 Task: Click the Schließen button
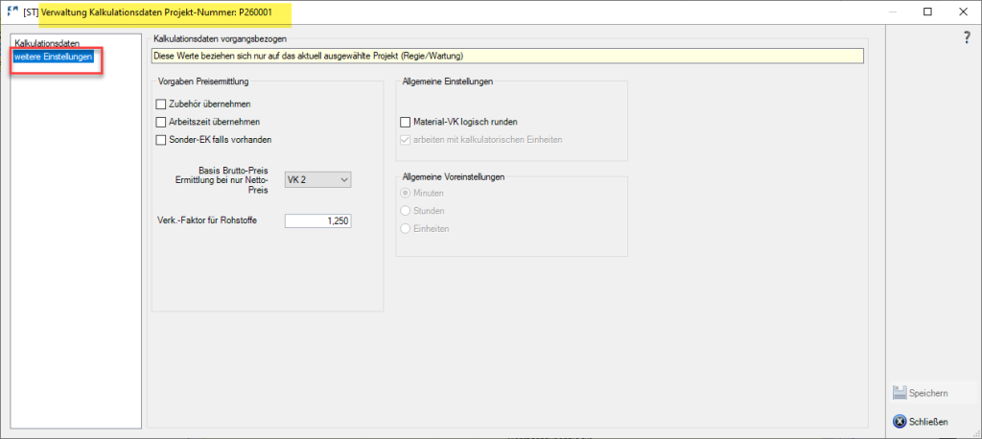(x=921, y=421)
